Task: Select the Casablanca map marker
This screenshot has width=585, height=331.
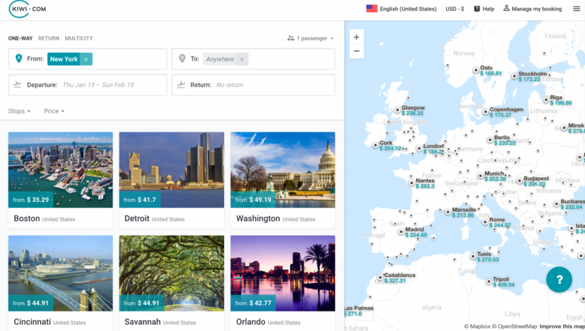Action: [380, 278]
